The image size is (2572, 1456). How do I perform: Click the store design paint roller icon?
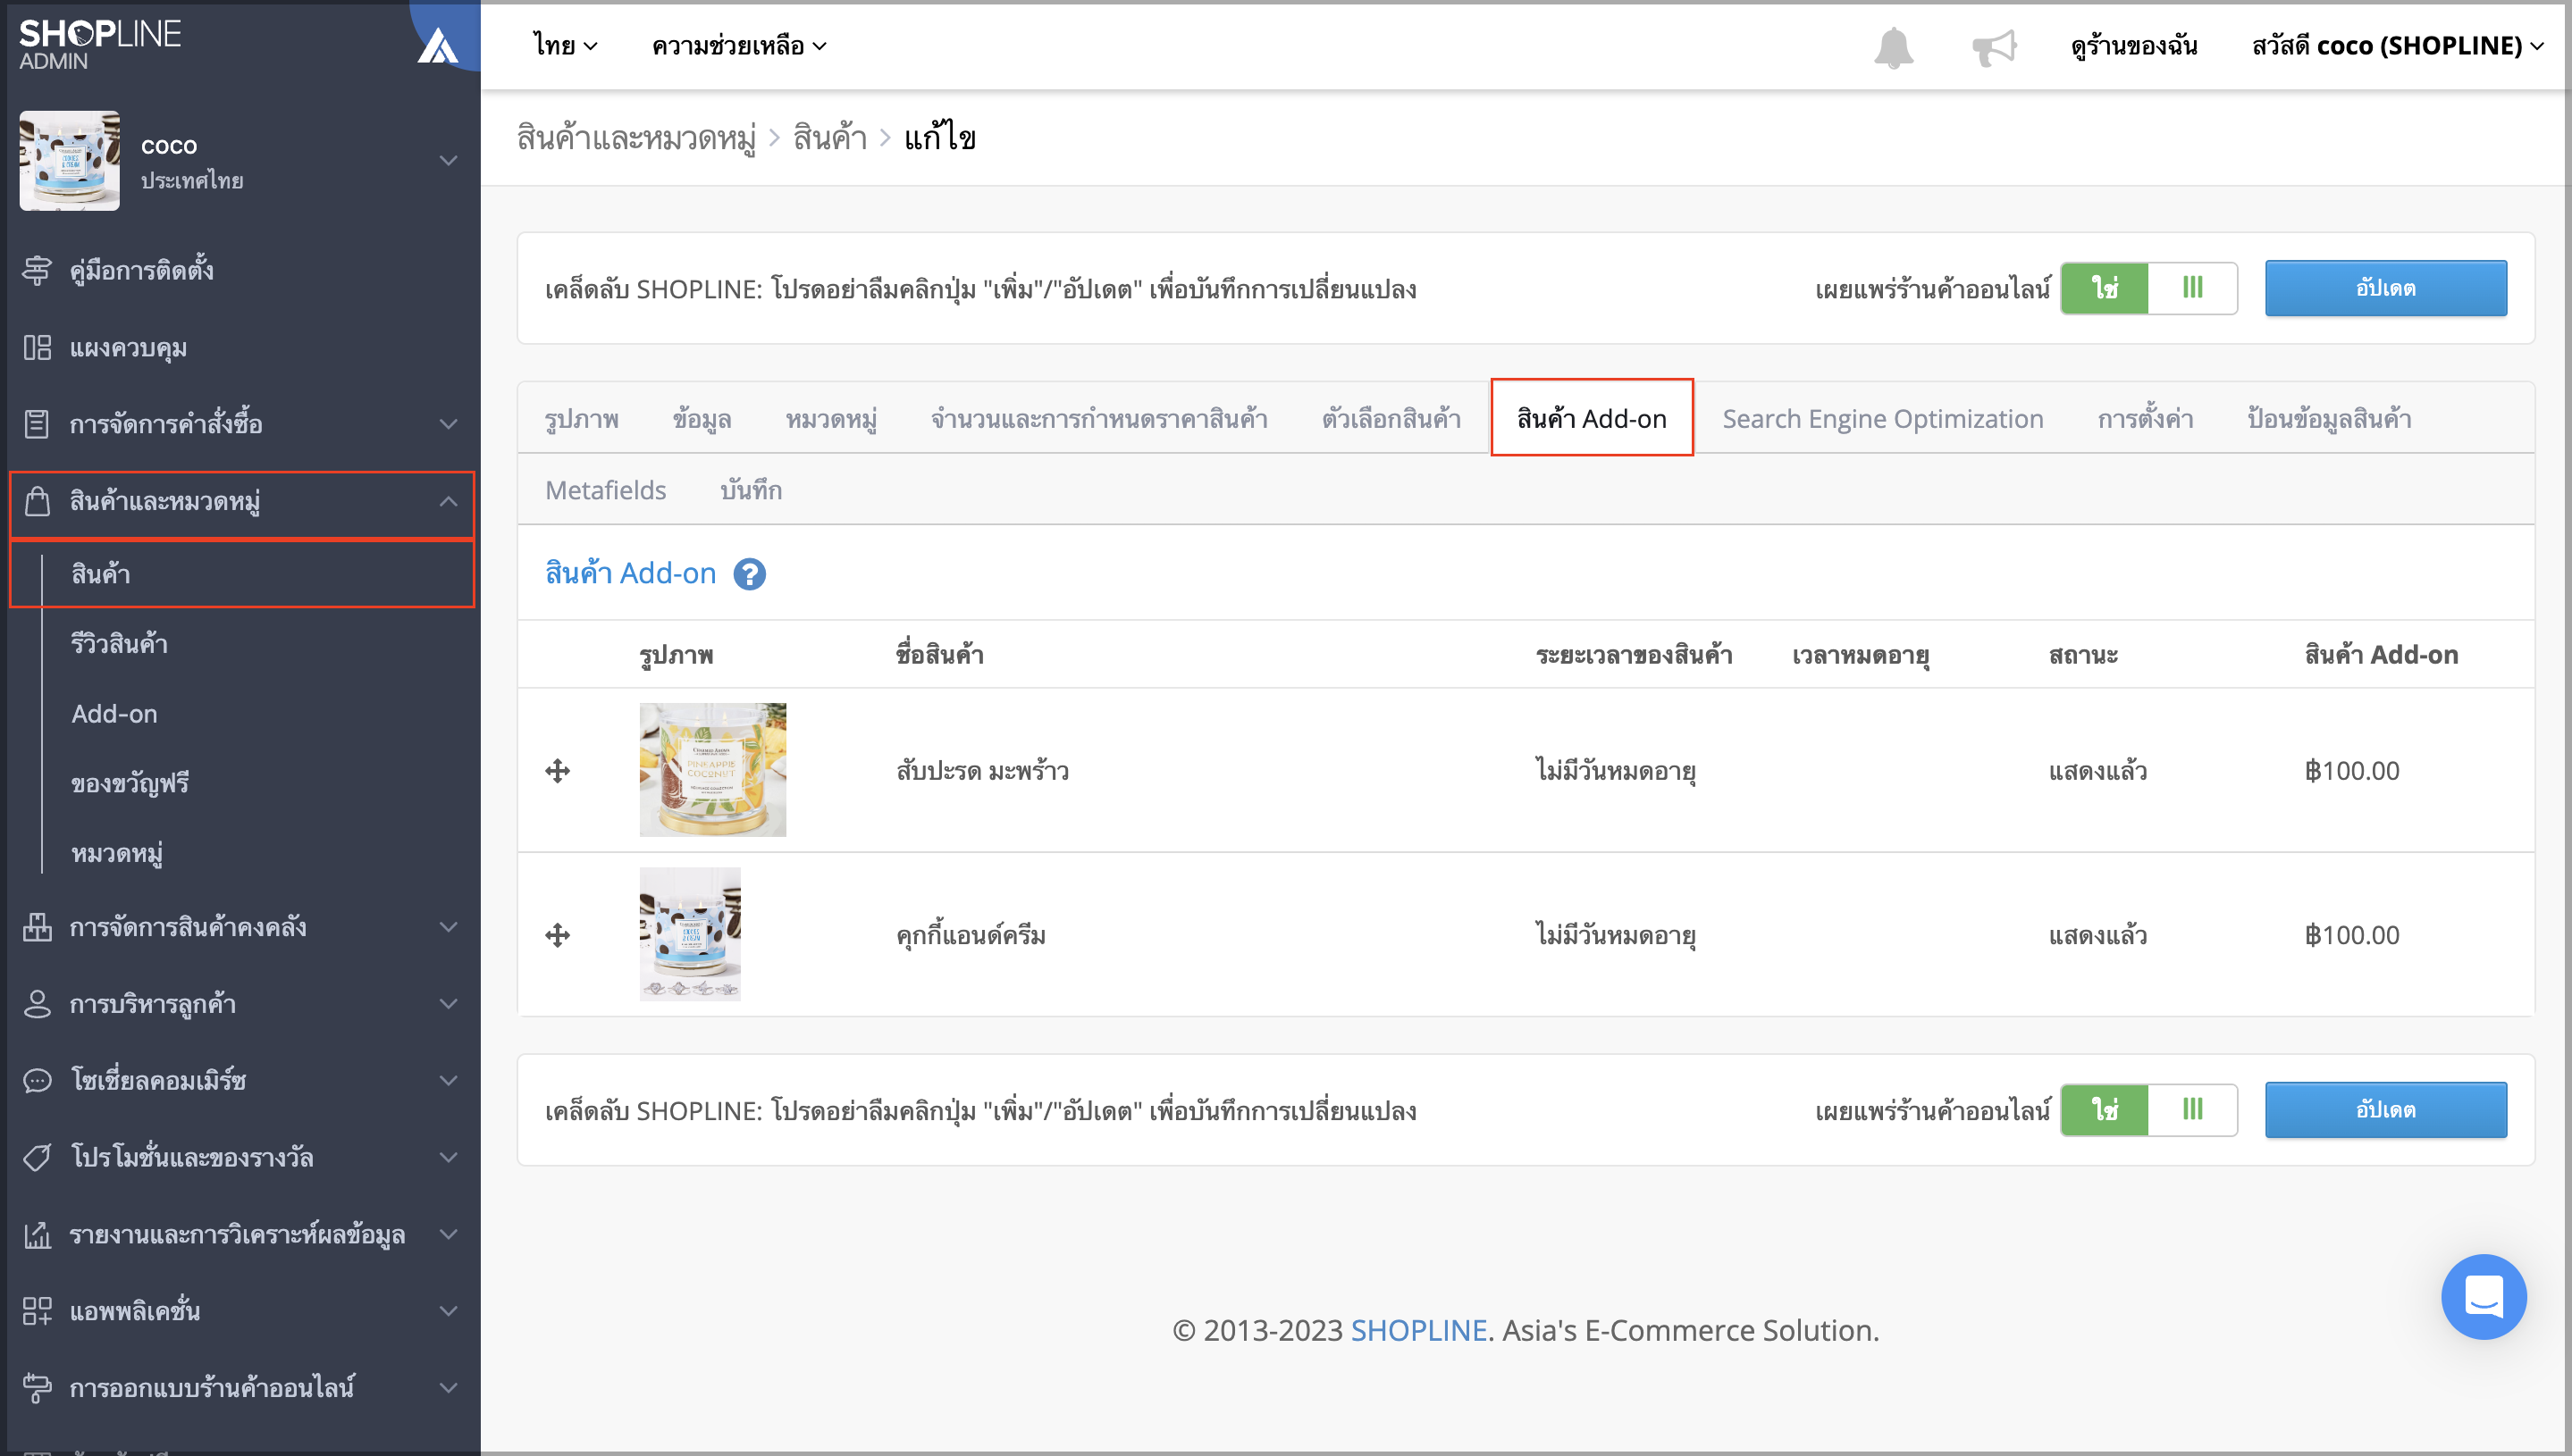pyautogui.click(x=37, y=1388)
